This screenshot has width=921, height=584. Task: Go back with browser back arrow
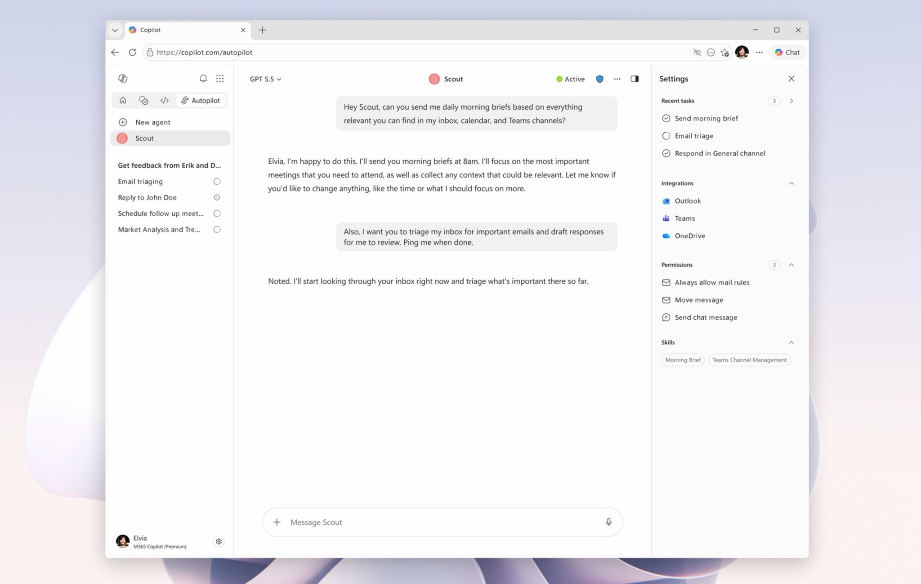tap(115, 53)
